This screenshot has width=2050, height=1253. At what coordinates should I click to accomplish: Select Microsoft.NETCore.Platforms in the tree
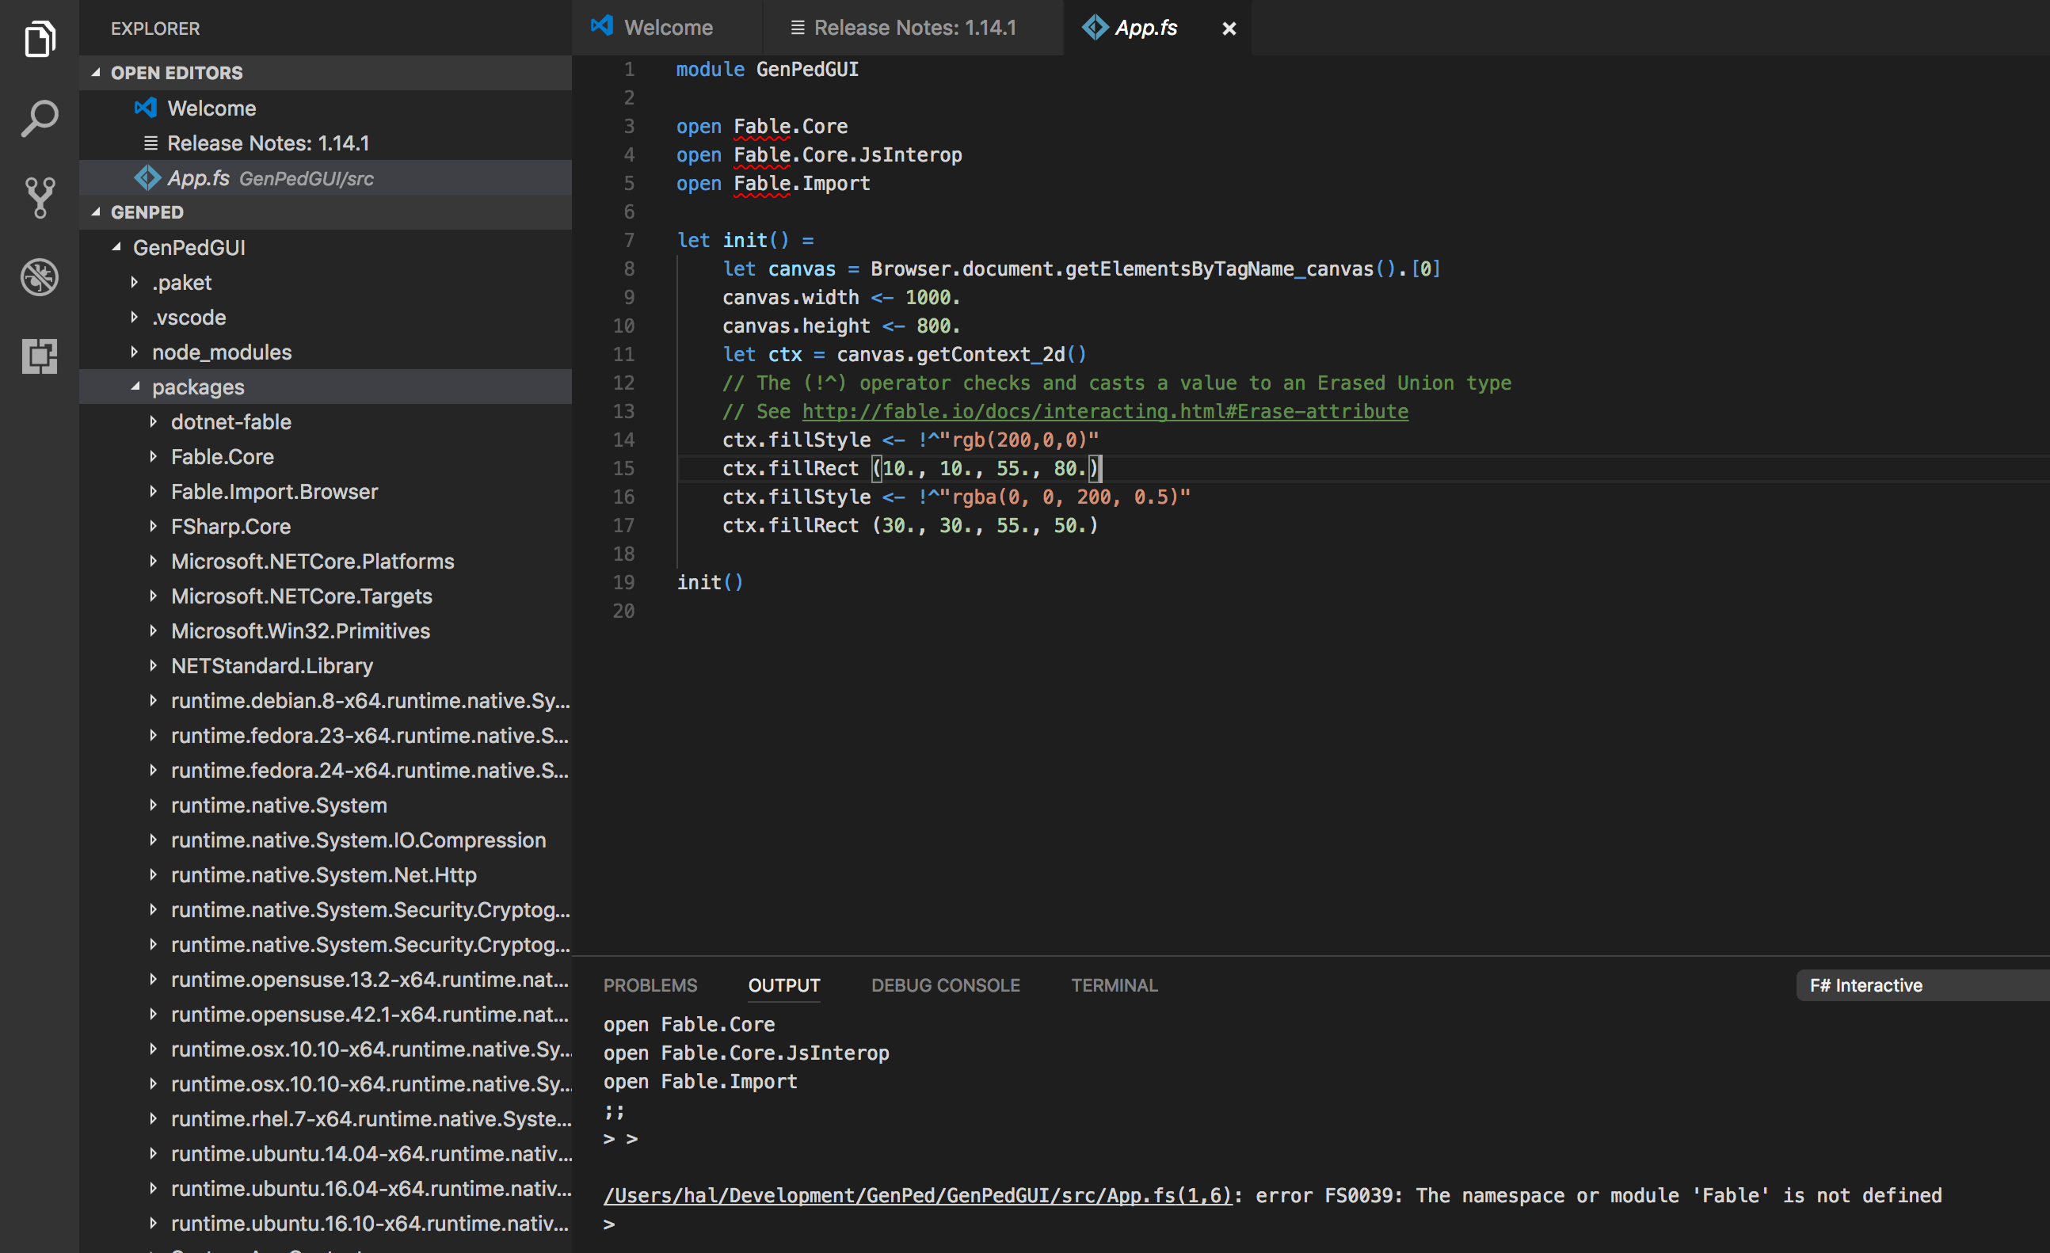(313, 561)
